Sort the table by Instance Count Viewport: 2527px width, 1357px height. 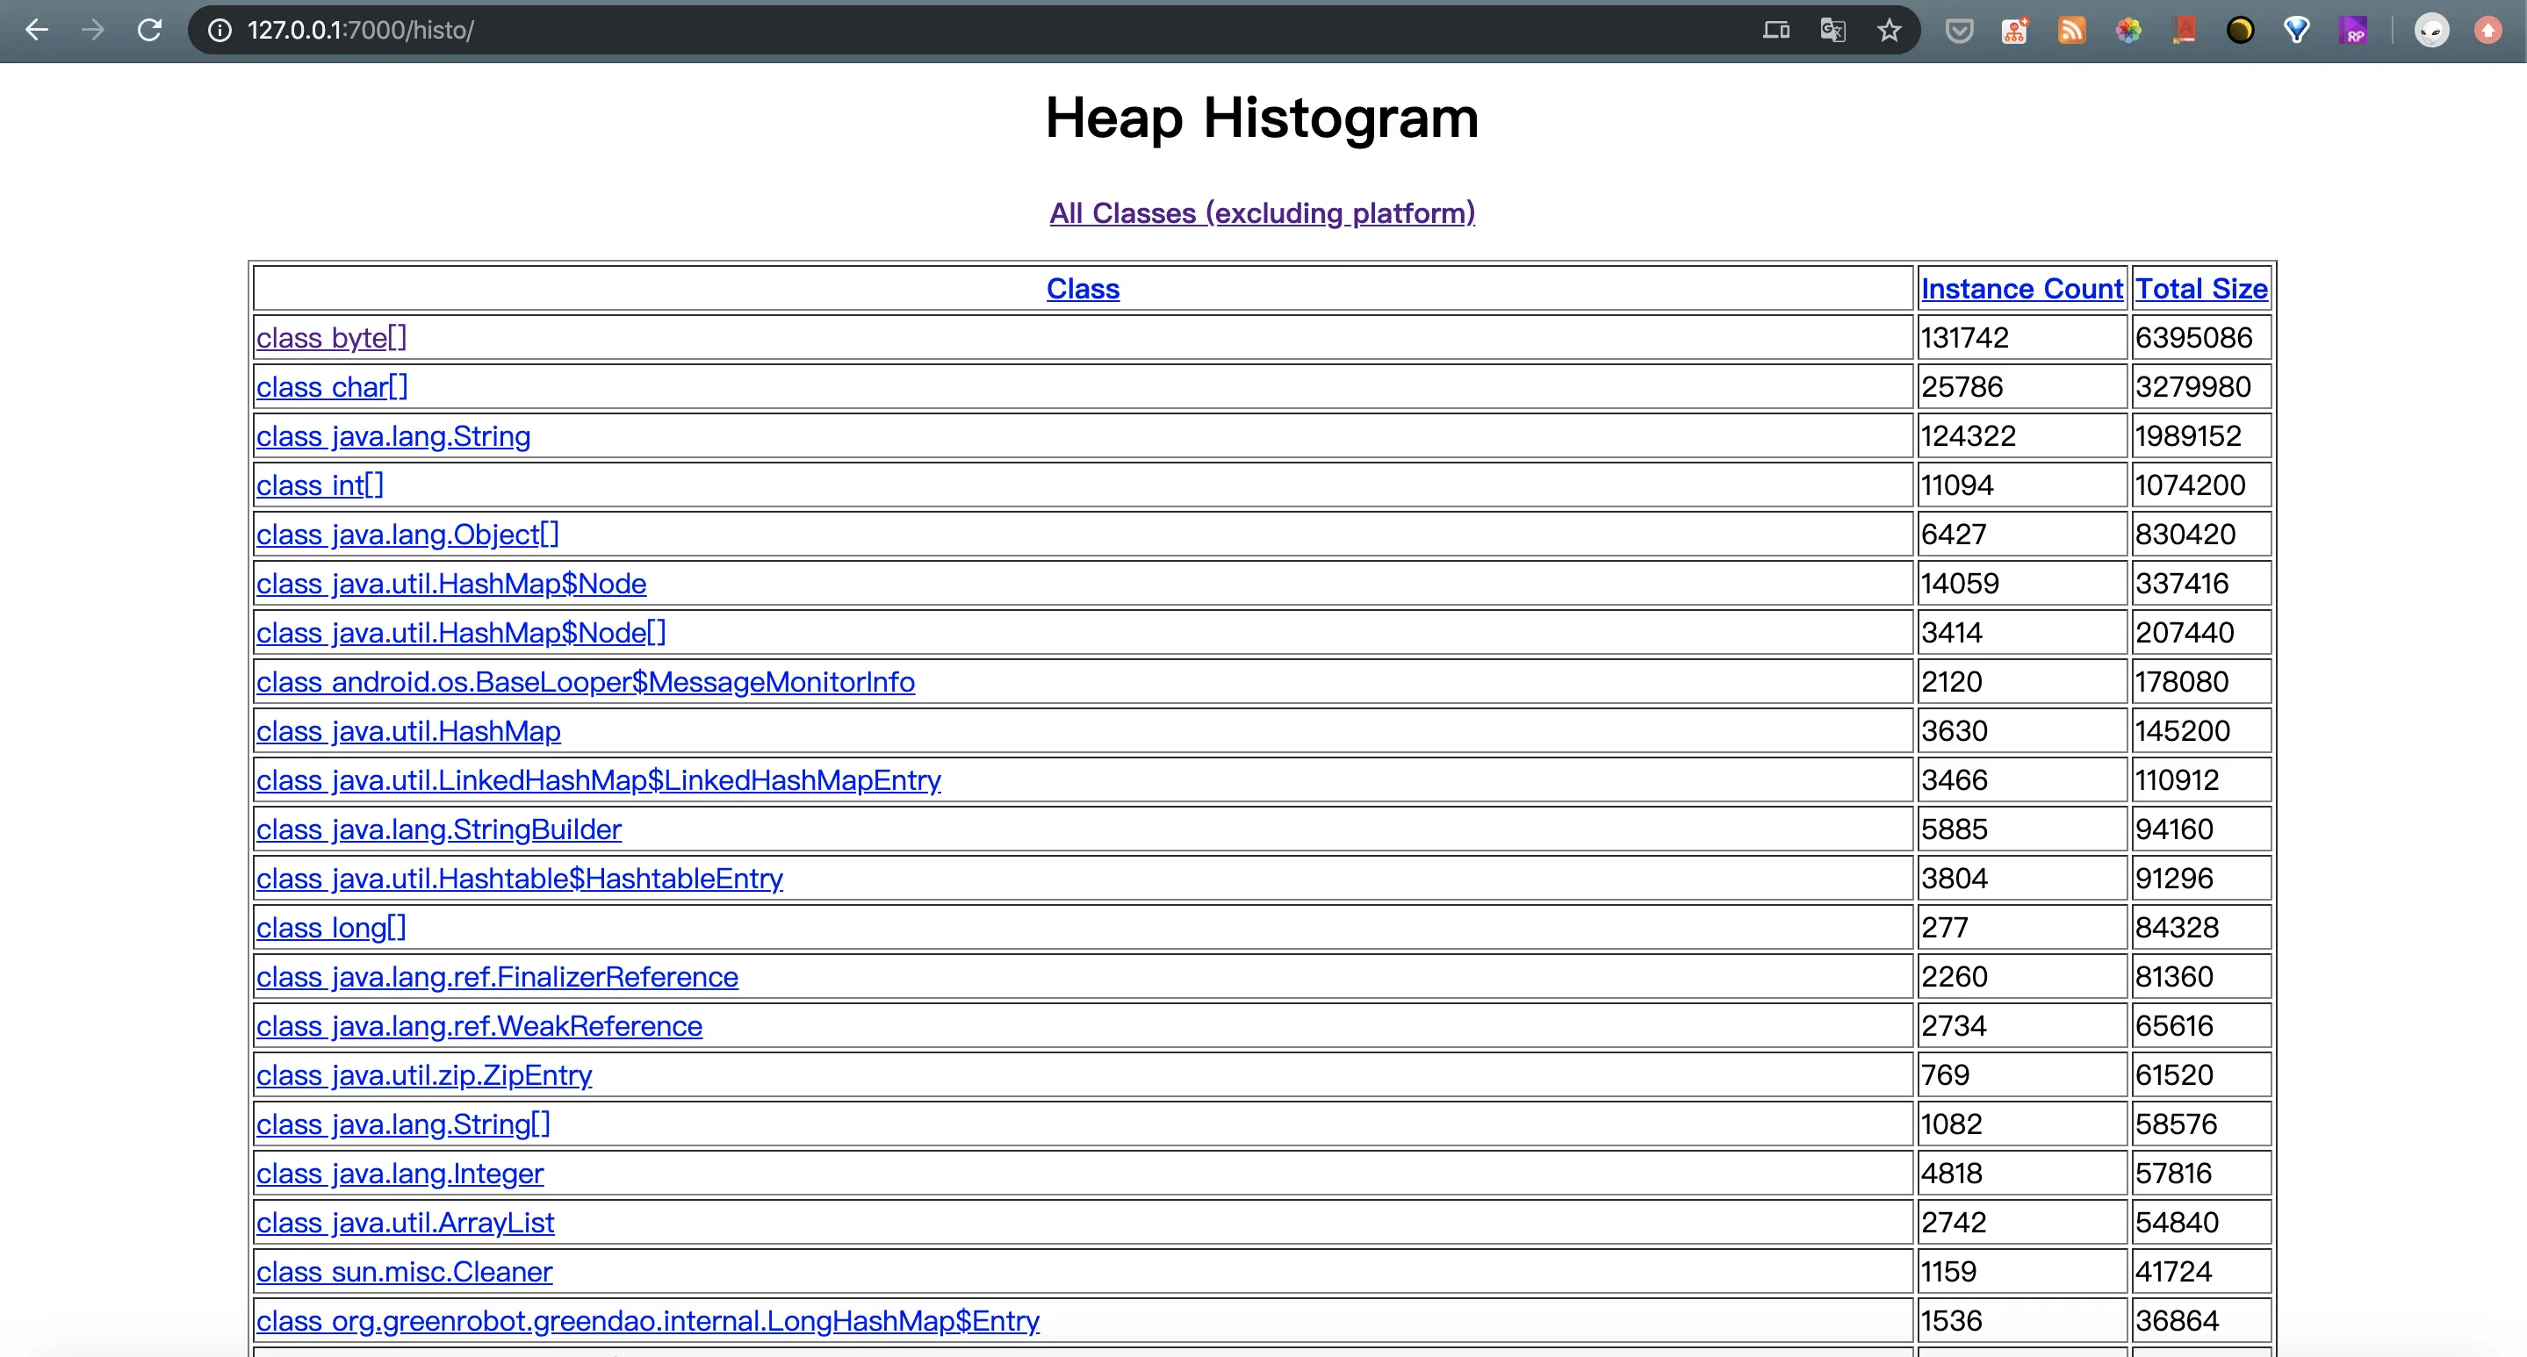(2021, 288)
